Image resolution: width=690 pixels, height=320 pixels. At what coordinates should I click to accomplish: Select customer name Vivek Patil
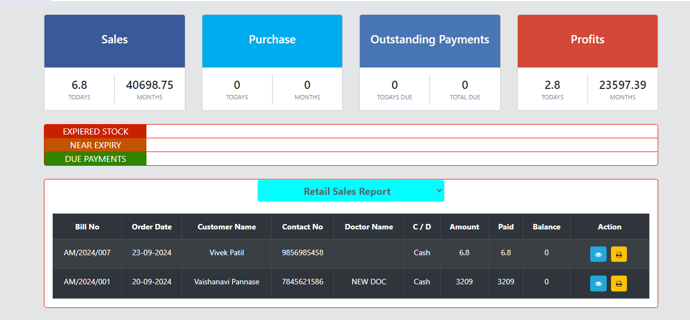[227, 253]
